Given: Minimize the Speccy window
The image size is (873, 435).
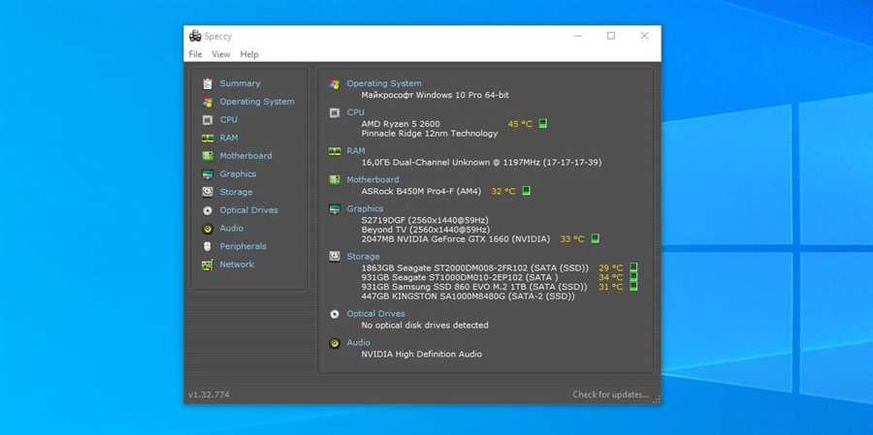Looking at the screenshot, I should coord(578,36).
